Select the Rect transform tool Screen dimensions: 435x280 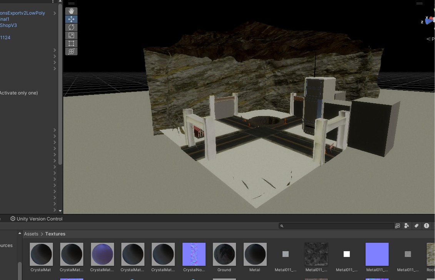pyautogui.click(x=71, y=43)
